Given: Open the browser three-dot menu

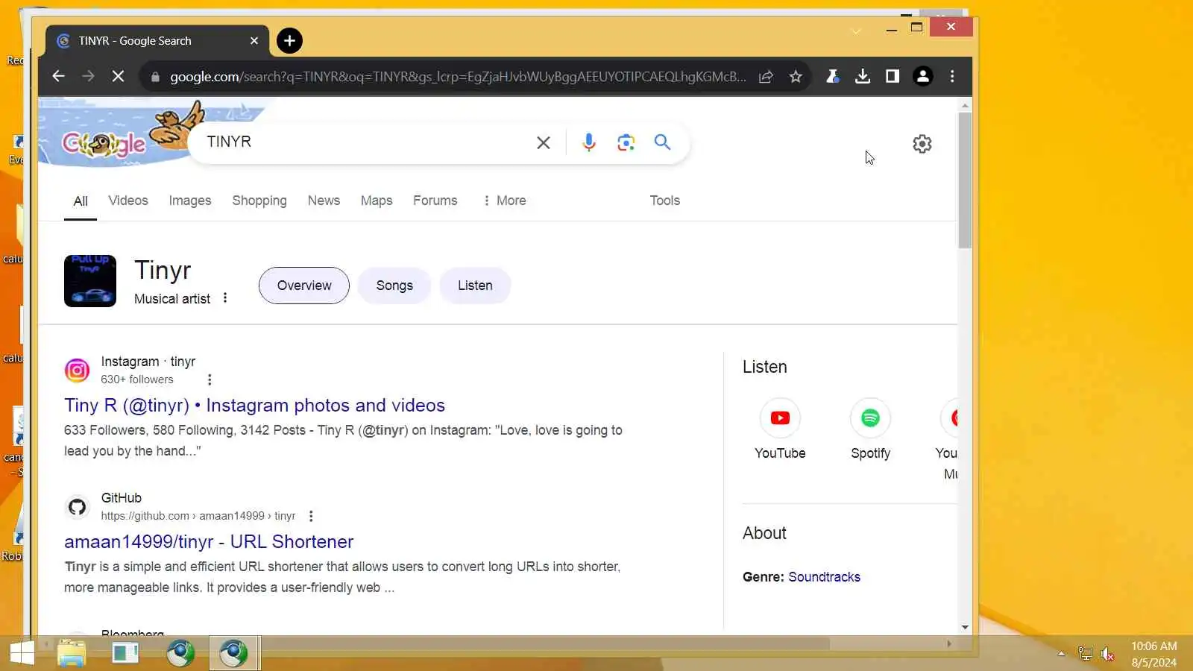Looking at the screenshot, I should 952,76.
